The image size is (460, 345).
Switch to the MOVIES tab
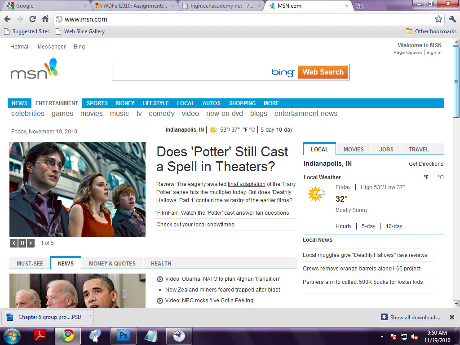coord(354,150)
